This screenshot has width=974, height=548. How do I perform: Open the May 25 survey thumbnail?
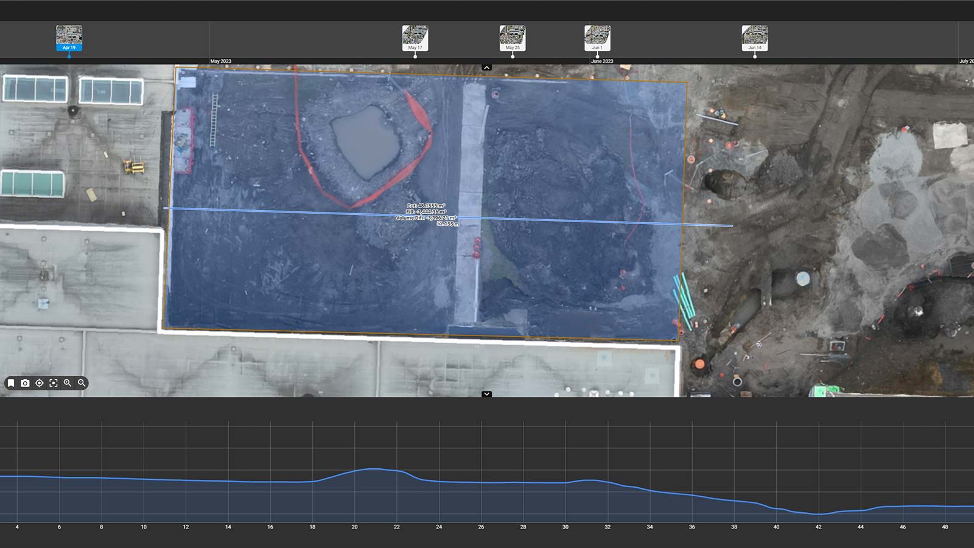click(513, 37)
